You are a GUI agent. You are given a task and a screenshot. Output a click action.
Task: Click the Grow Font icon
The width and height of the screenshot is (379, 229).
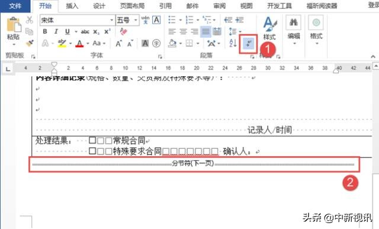click(118, 43)
